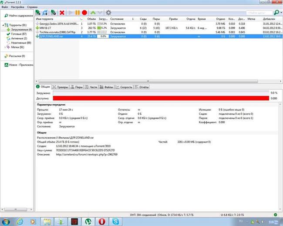
Task: Sort by Отдано column header
Action: (220, 19)
